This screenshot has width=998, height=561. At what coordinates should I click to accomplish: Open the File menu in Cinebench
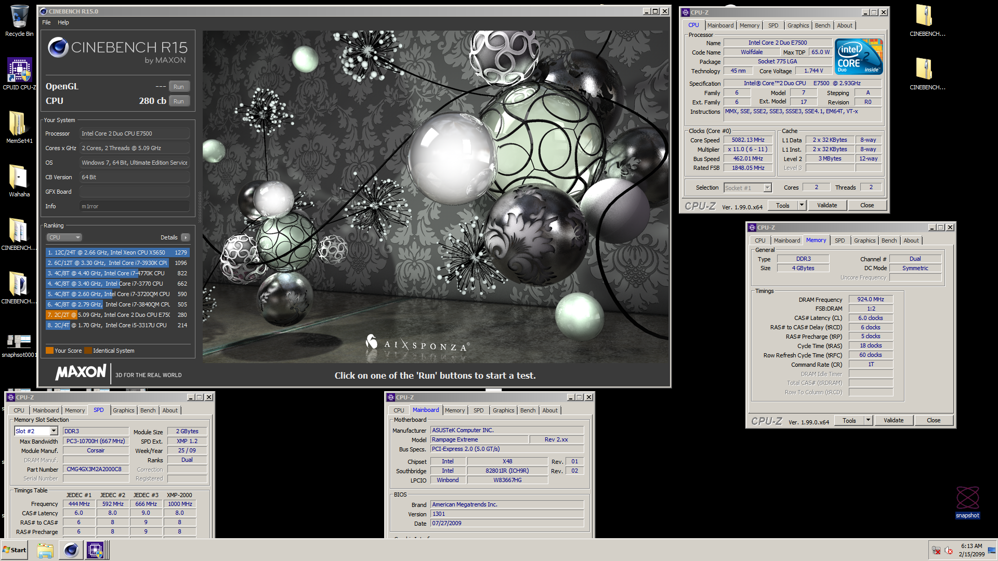(46, 22)
